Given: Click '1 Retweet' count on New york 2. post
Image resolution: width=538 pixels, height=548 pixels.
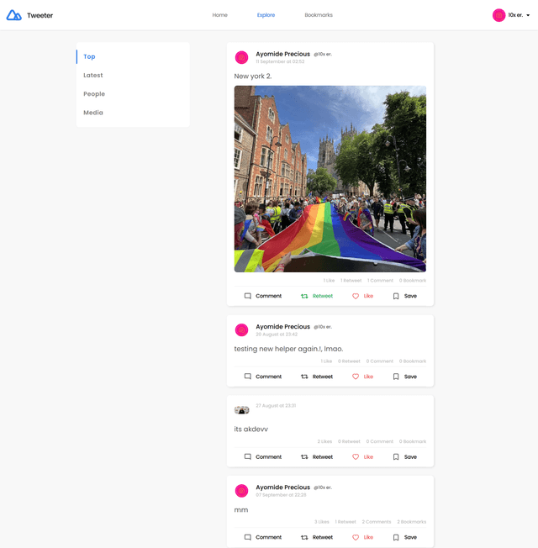Looking at the screenshot, I should coord(351,280).
